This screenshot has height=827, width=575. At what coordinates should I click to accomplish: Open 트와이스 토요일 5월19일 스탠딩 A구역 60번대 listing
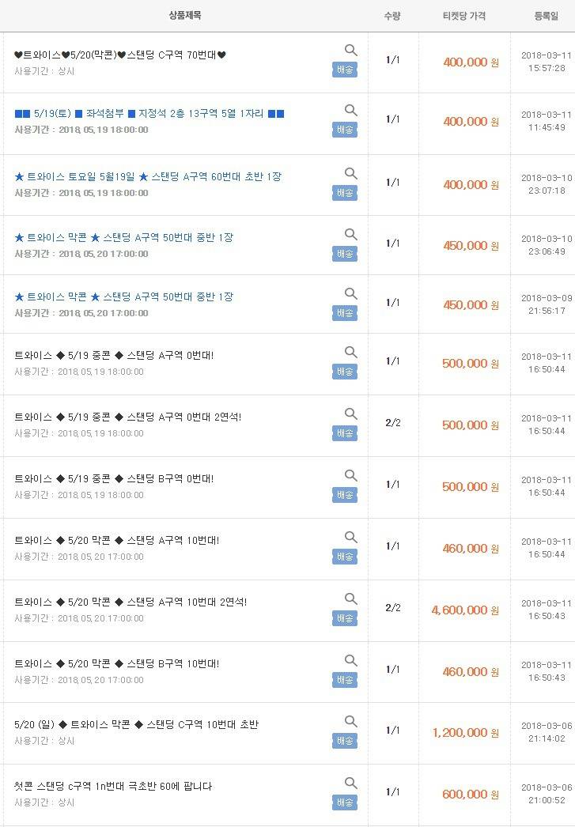[x=148, y=176]
